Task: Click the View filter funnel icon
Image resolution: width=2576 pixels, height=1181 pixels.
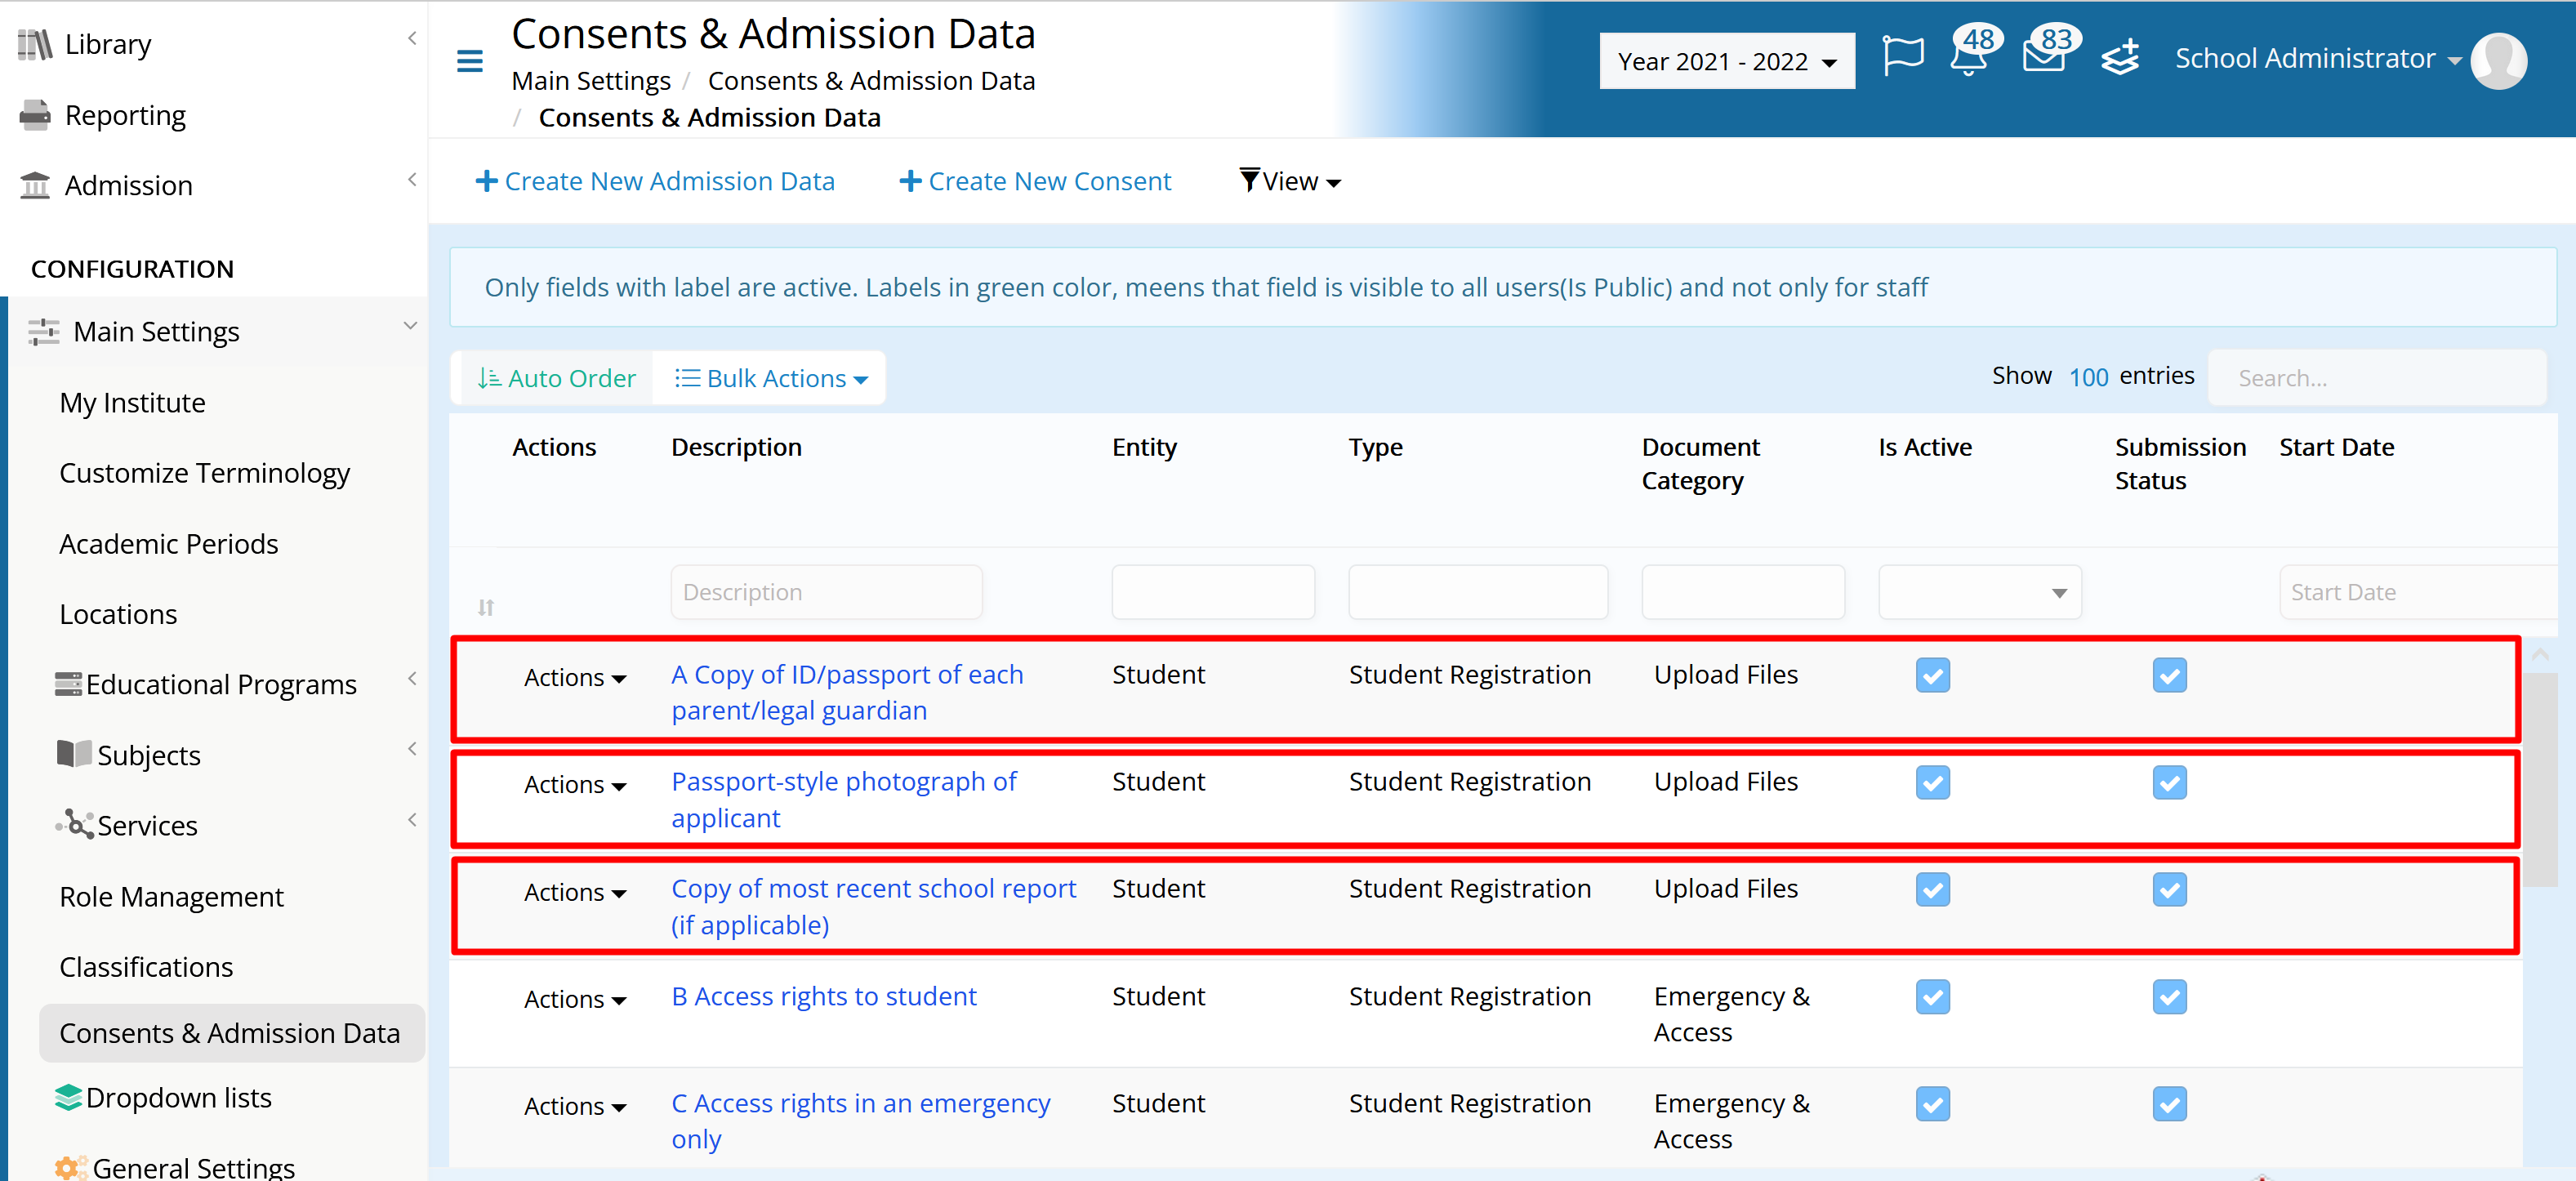Action: coord(1249,180)
